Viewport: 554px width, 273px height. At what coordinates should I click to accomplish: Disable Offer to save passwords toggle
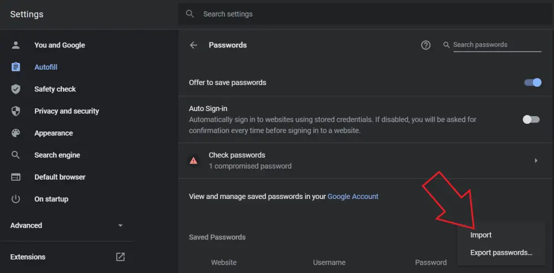click(533, 82)
